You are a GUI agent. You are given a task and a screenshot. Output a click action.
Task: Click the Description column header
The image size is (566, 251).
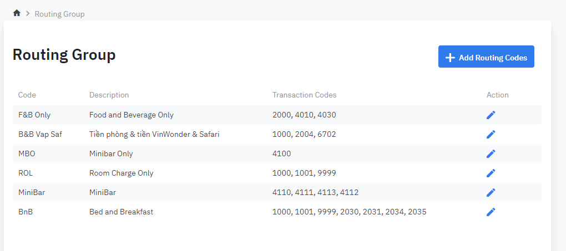[109, 95]
